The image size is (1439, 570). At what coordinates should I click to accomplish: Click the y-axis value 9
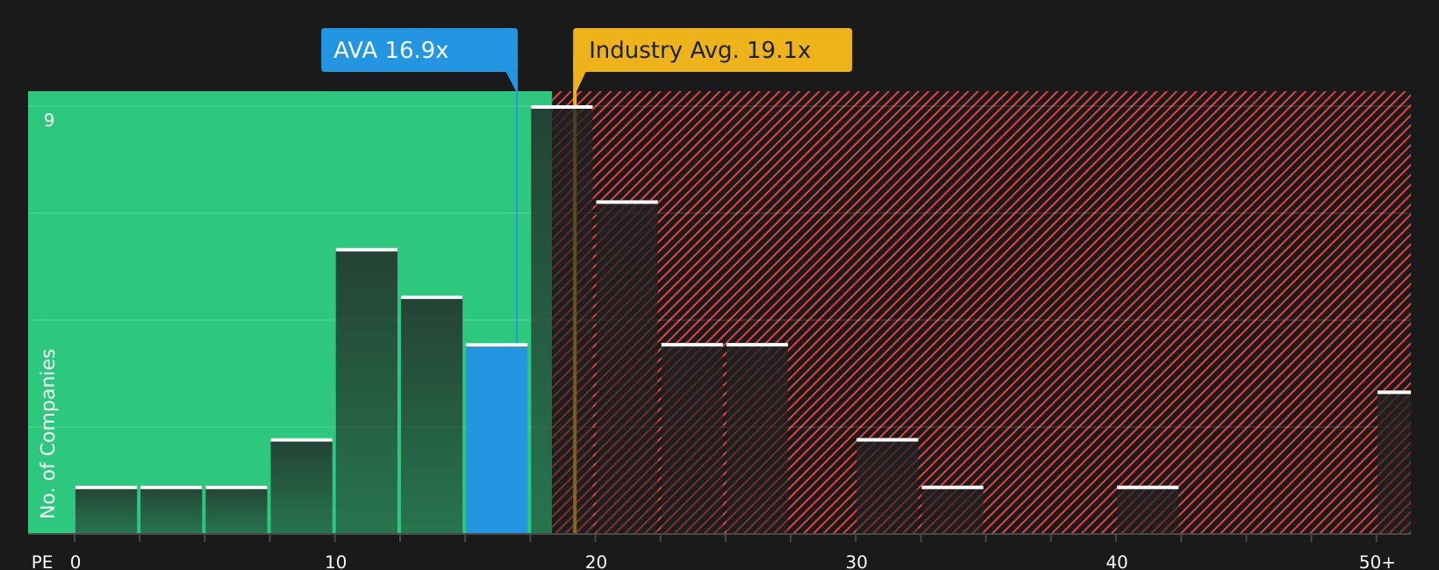coord(49,120)
